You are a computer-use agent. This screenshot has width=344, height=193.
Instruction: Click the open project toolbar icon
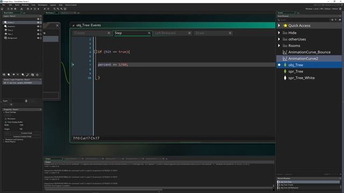12,9
